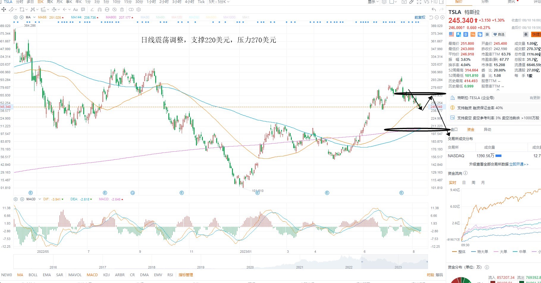Open chart settings gear beside 显示
The image size is (541, 283).
click(x=384, y=2)
